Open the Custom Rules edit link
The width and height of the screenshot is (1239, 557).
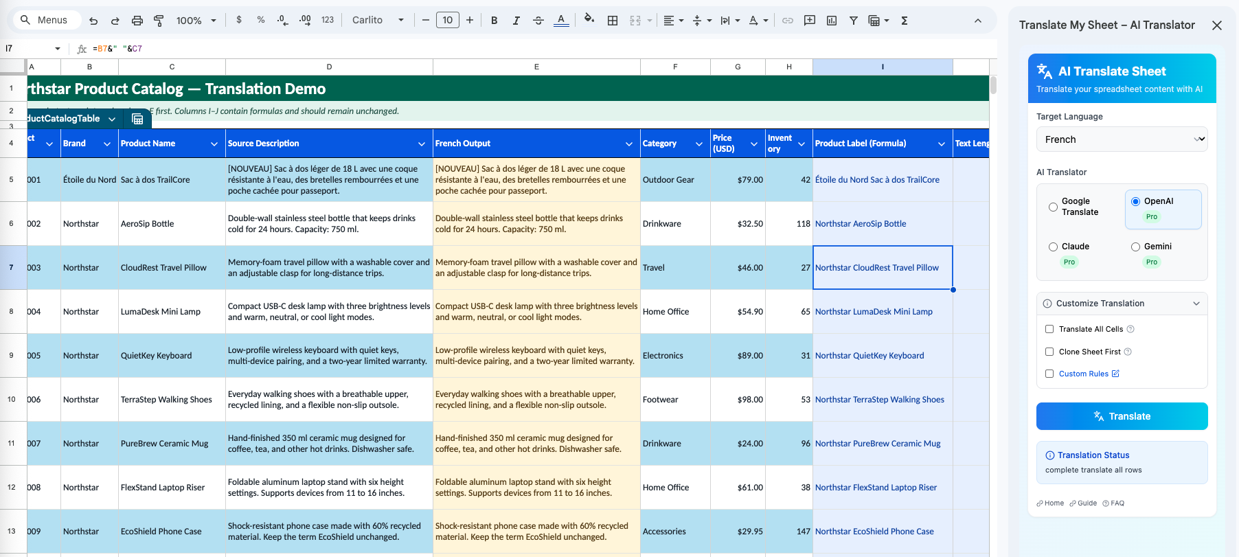(1089, 374)
